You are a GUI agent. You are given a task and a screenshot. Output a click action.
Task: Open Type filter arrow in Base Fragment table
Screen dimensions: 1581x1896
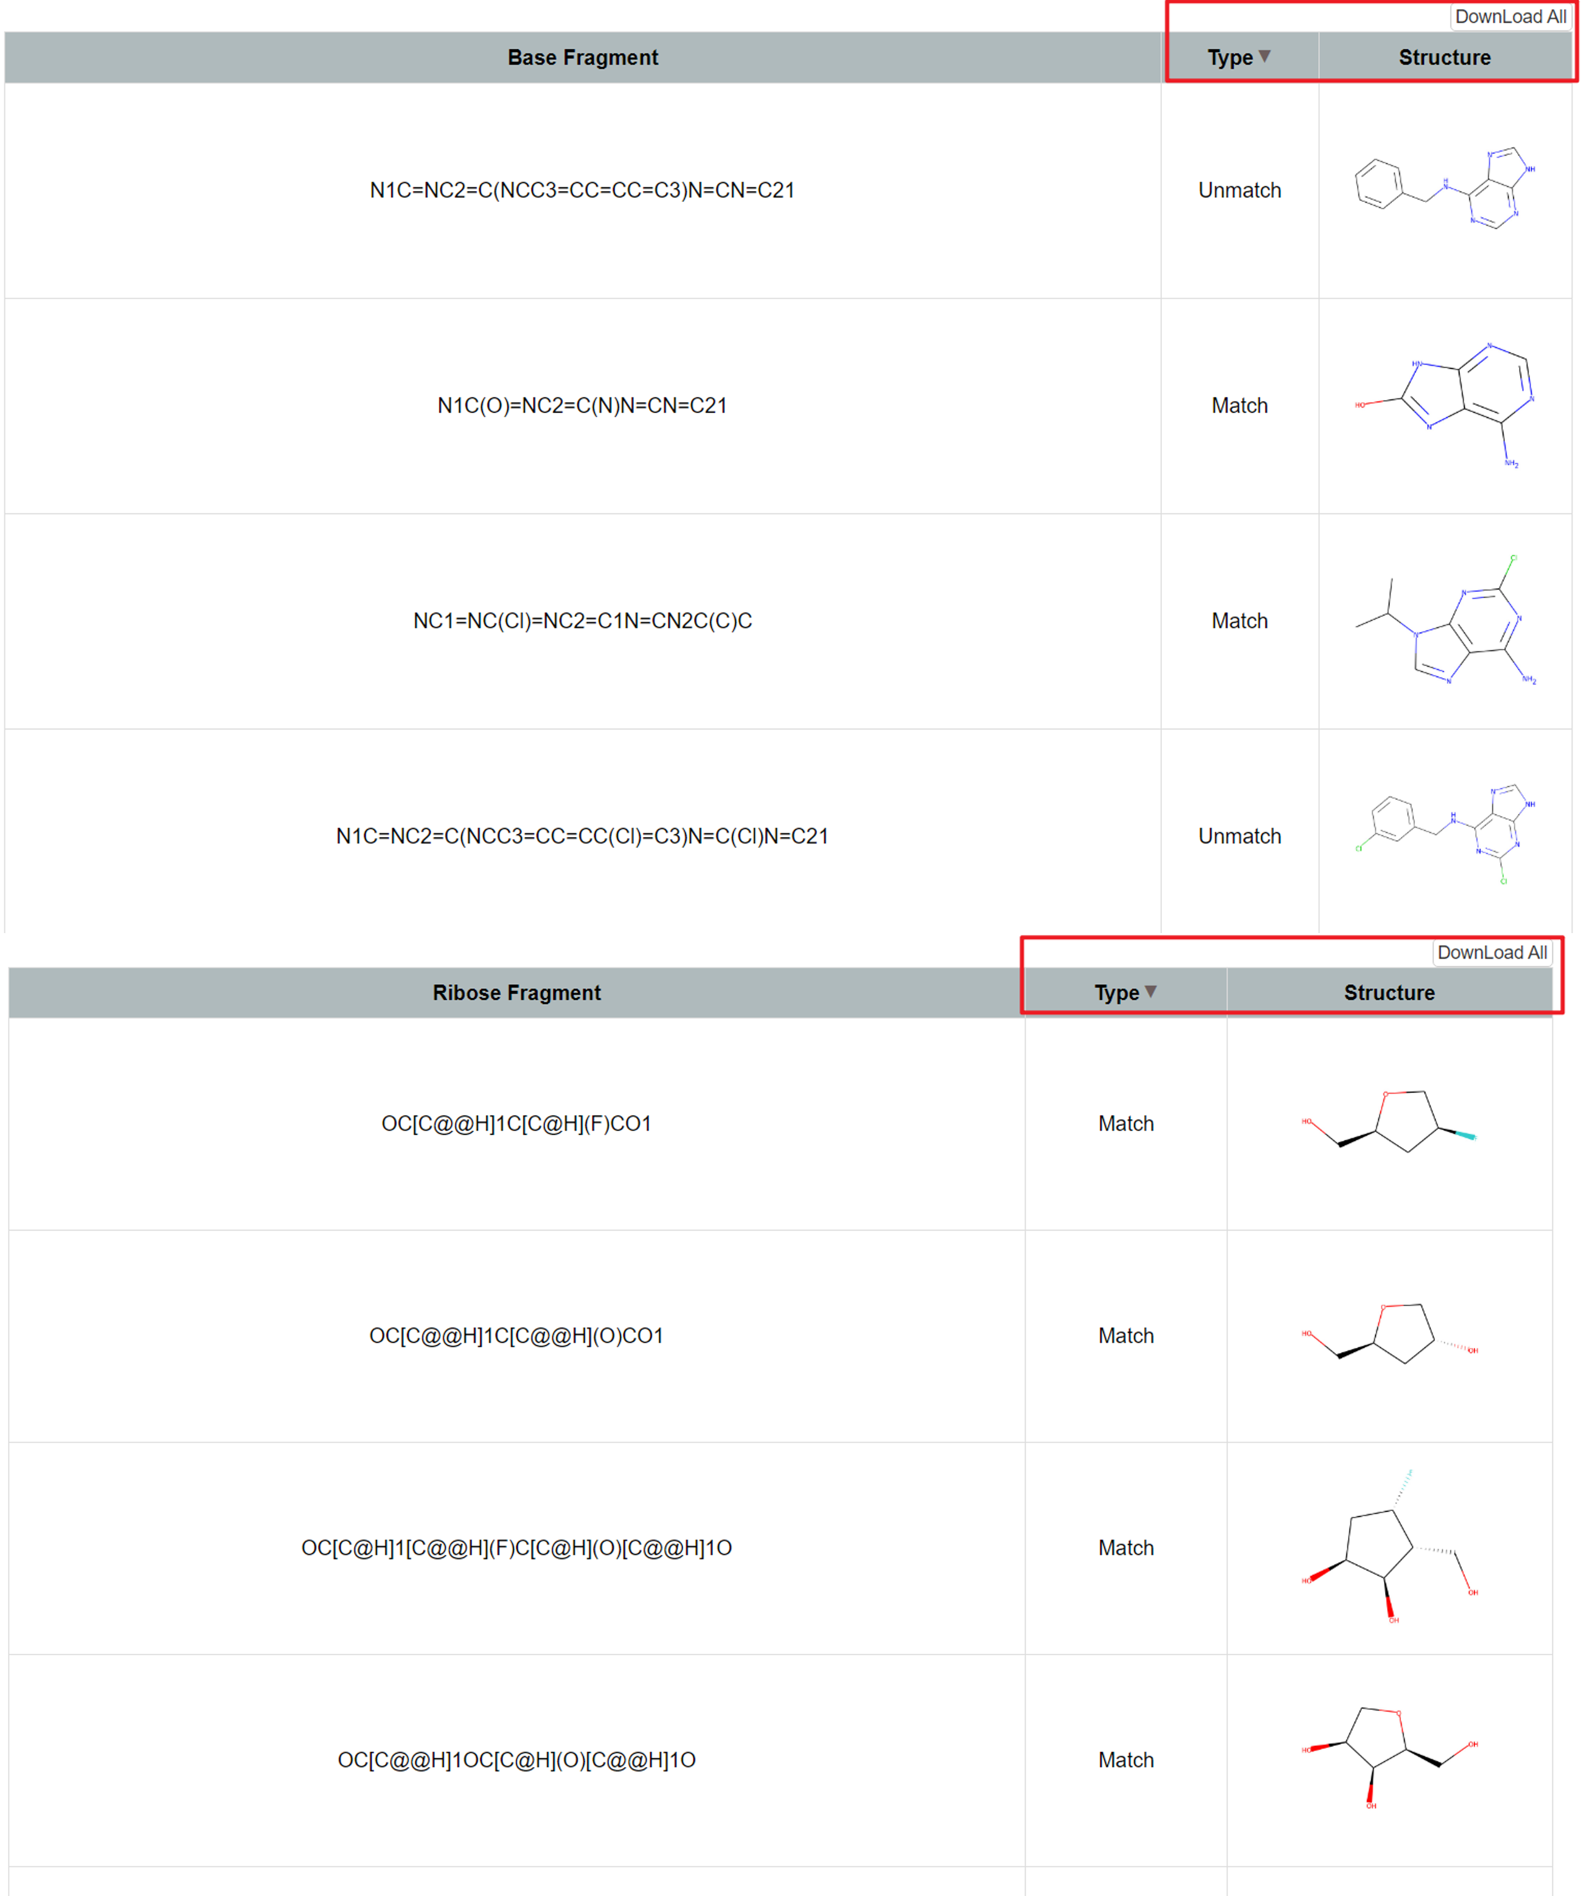point(1264,56)
